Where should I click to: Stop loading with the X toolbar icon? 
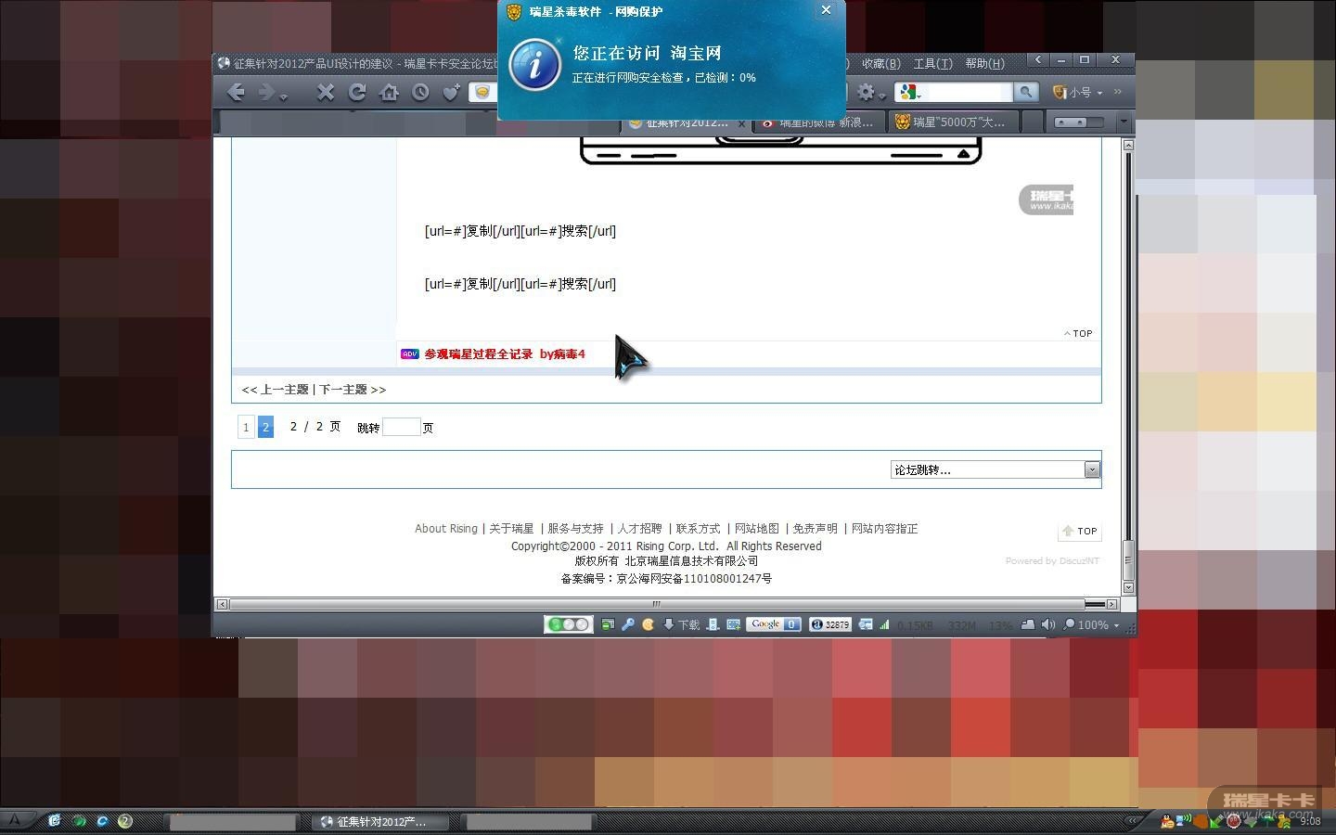point(325,92)
